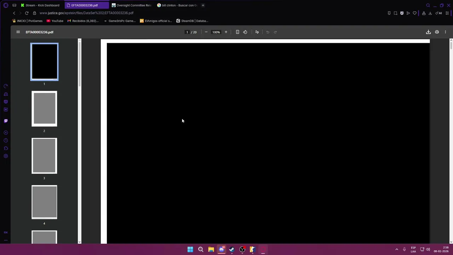The height and width of the screenshot is (255, 453).
Task: Go back in browser history
Action: pos(14,13)
